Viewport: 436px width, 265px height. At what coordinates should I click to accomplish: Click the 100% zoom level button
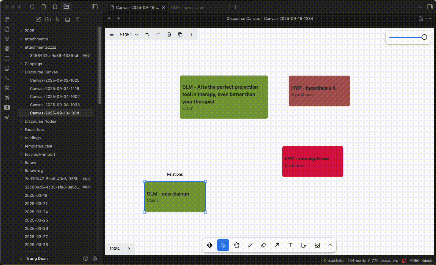[115, 249]
